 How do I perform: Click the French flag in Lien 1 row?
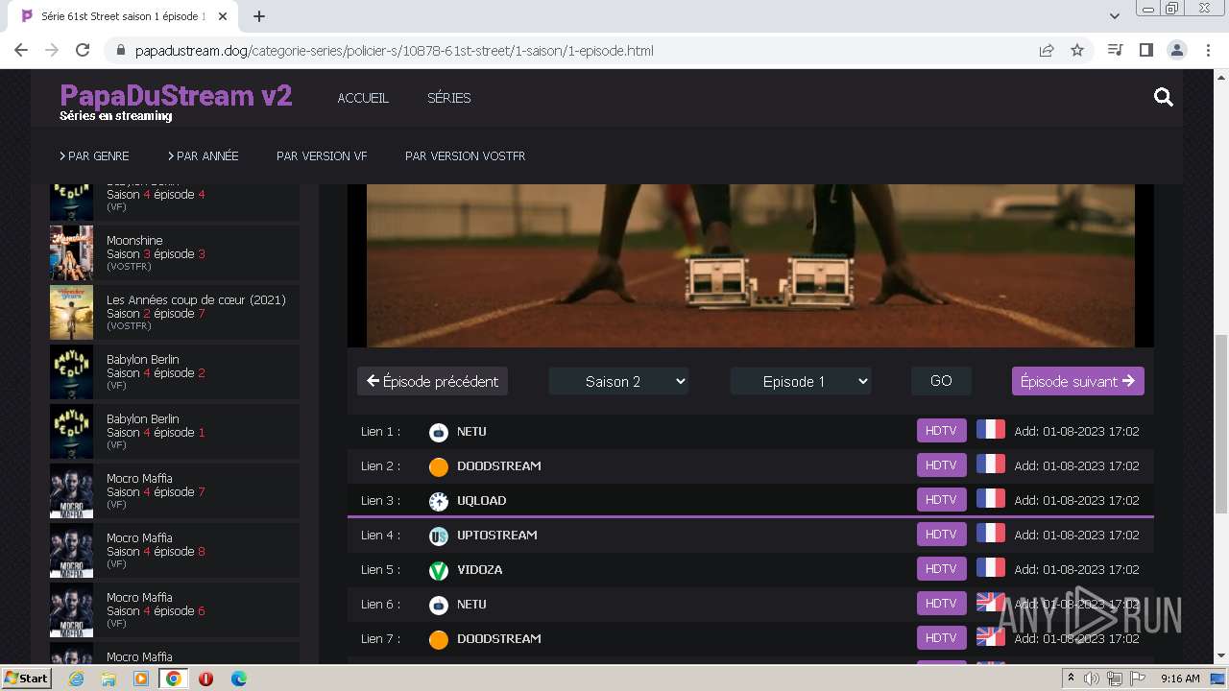(x=990, y=430)
